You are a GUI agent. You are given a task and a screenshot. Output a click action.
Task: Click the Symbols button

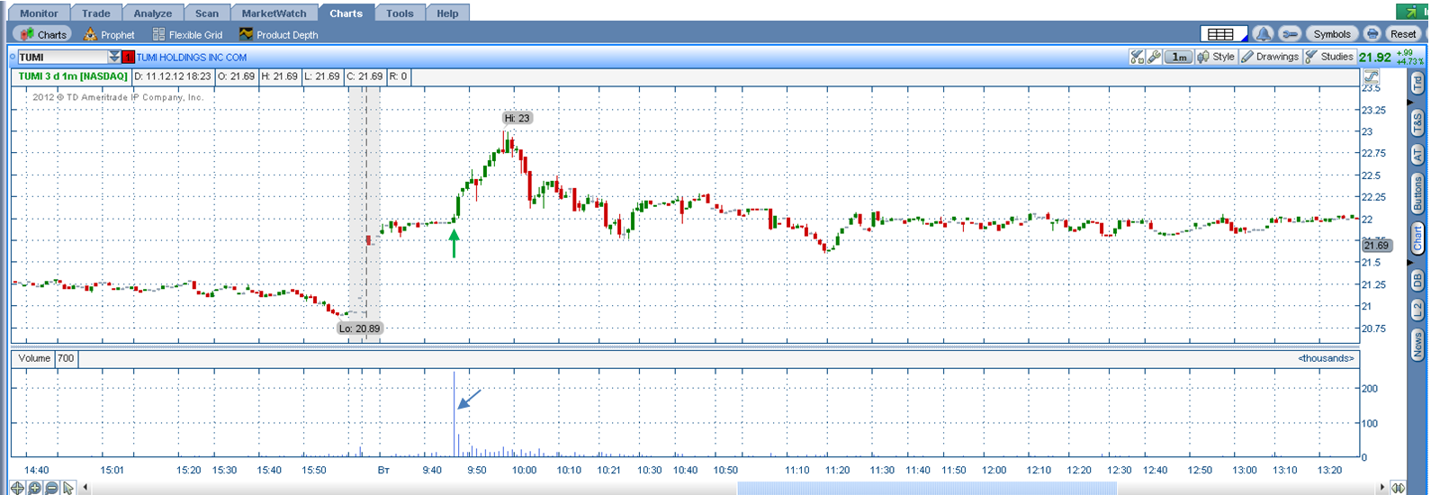[1331, 34]
